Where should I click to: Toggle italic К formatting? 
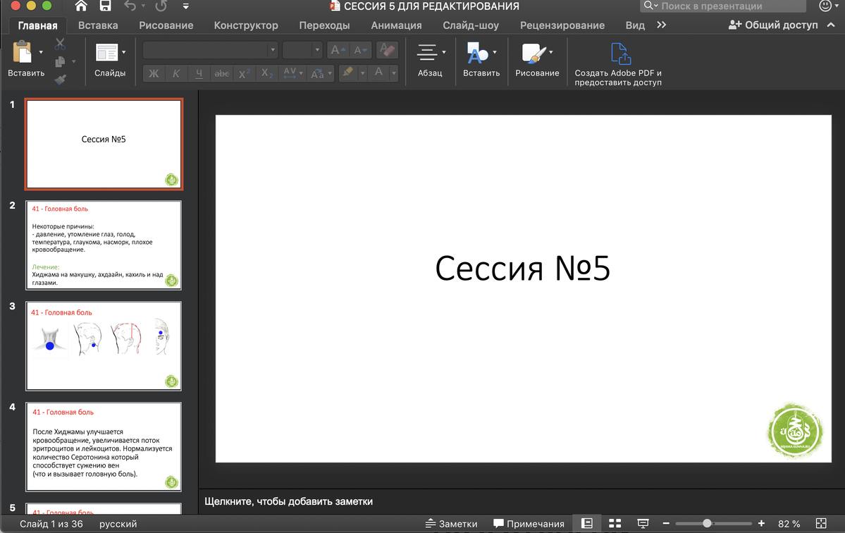click(176, 73)
